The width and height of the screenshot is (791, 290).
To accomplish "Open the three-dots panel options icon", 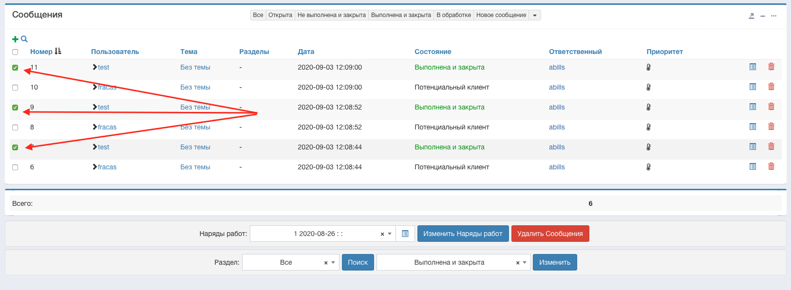I will 773,16.
